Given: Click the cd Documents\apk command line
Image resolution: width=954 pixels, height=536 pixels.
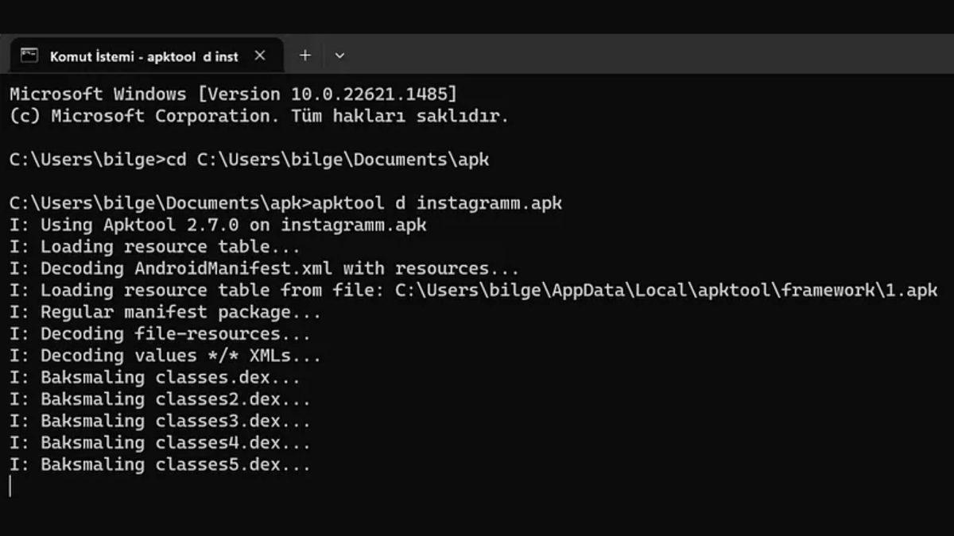Looking at the screenshot, I should pyautogui.click(x=249, y=160).
